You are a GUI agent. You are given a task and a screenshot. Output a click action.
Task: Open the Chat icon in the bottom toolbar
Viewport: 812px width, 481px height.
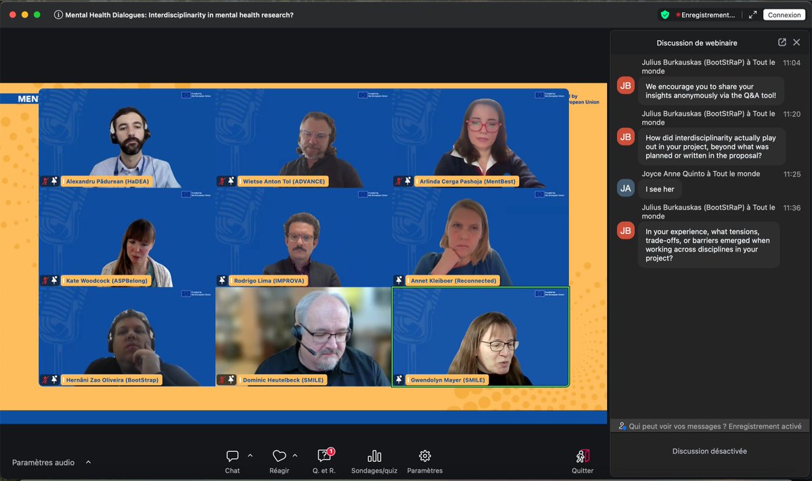click(232, 456)
